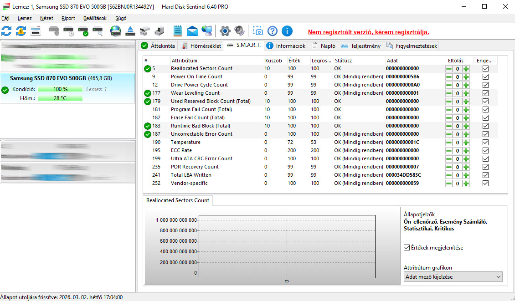Click green plus in Reallocated Sectors Count row
Viewport: 525px width, 301px height.
[466, 69]
